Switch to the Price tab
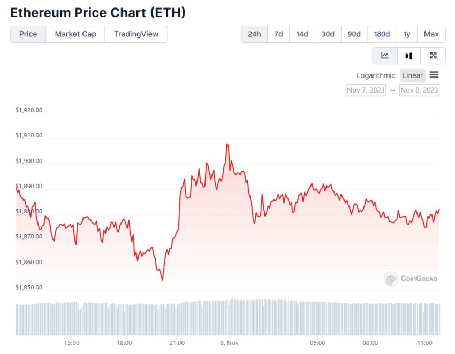 pos(28,34)
